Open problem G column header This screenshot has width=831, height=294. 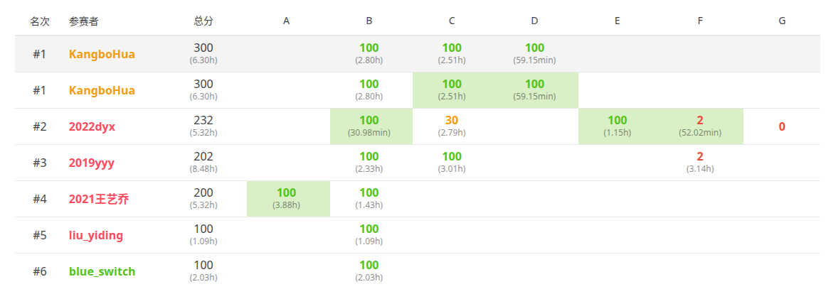pos(782,21)
